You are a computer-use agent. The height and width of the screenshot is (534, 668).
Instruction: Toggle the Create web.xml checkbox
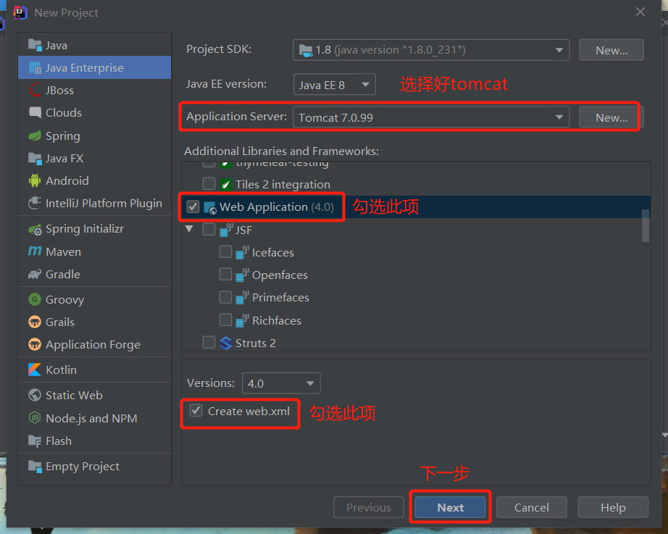(196, 410)
